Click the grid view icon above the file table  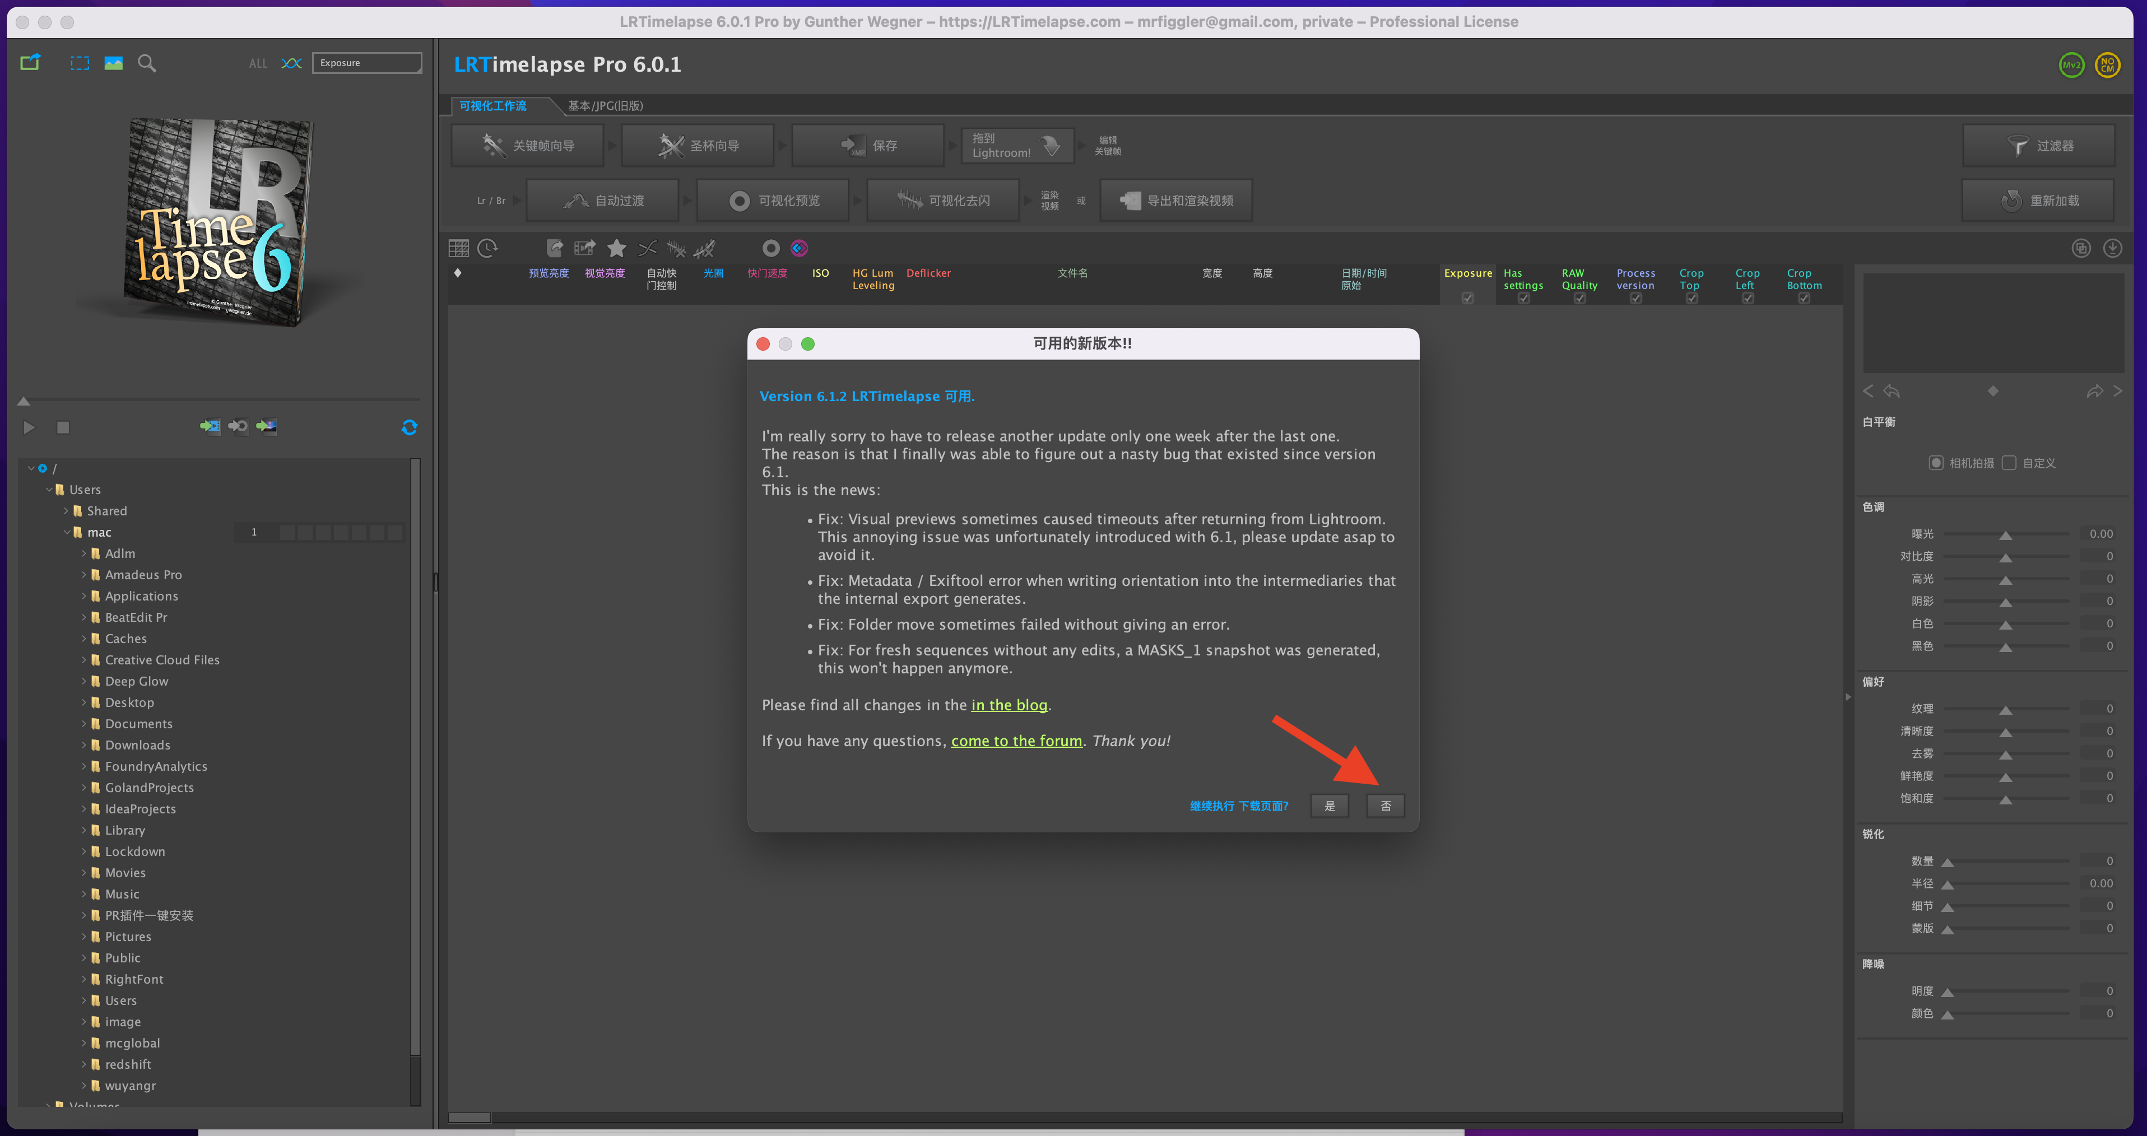click(x=458, y=248)
